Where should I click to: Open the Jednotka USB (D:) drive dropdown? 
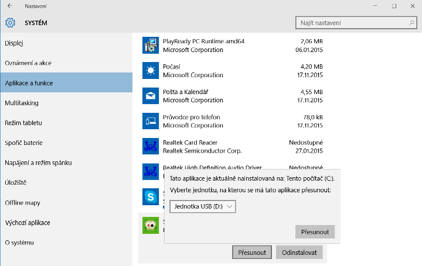(203, 206)
